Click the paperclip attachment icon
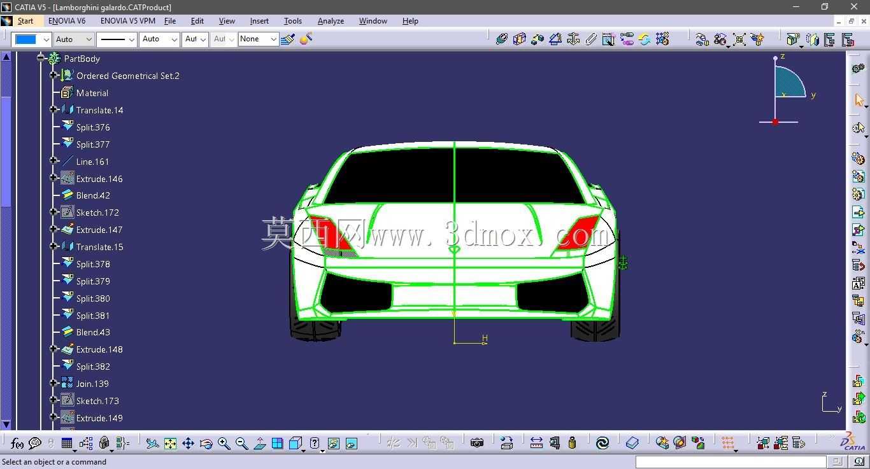 (591, 39)
